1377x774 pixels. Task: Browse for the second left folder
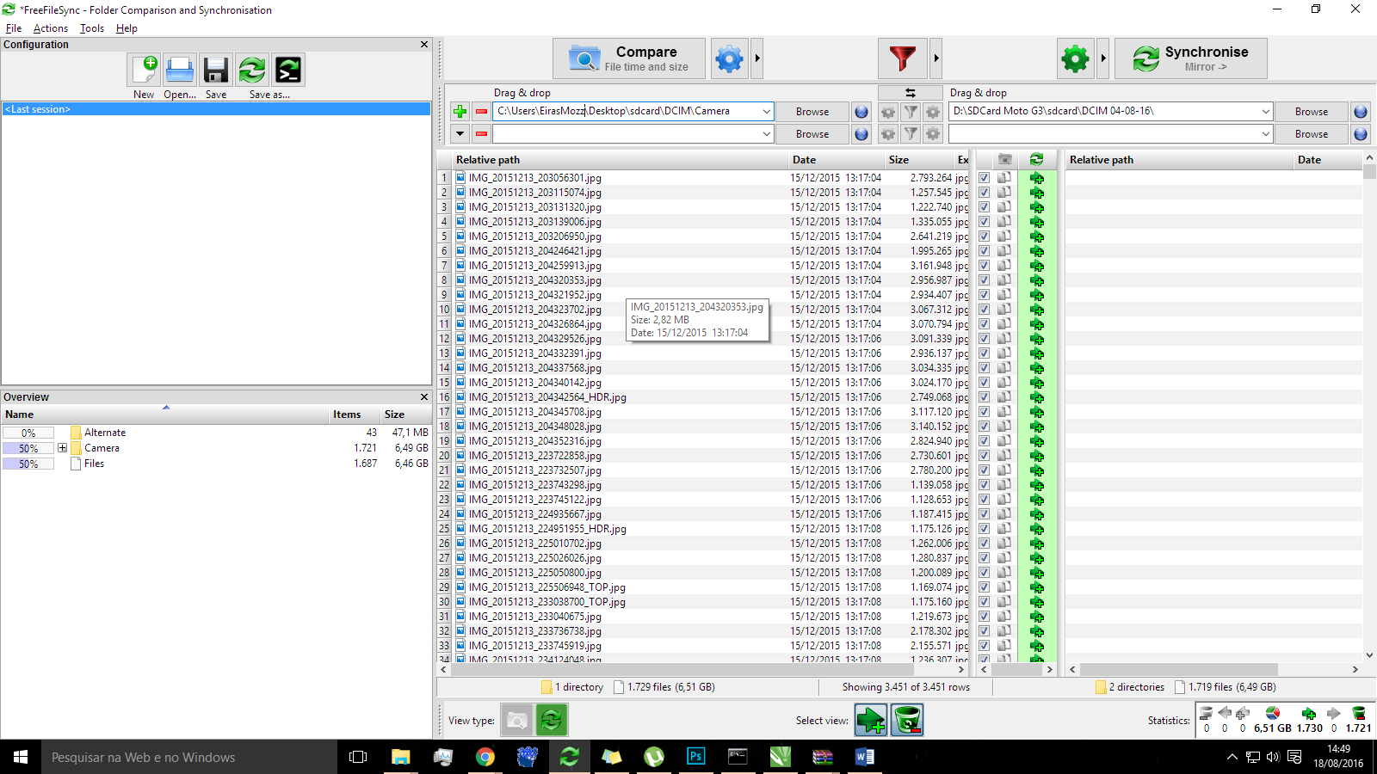[812, 133]
